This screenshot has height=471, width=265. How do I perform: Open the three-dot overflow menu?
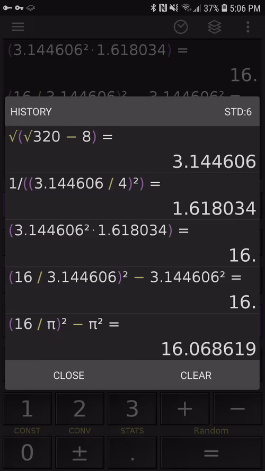pyautogui.click(x=248, y=27)
